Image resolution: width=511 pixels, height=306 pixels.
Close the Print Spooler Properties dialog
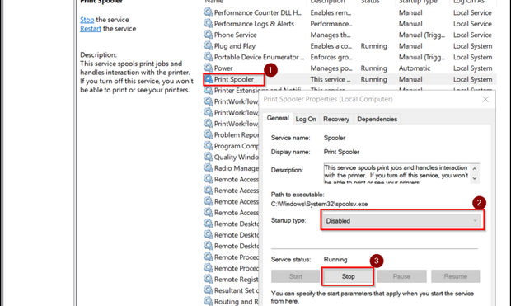pyautogui.click(x=485, y=99)
